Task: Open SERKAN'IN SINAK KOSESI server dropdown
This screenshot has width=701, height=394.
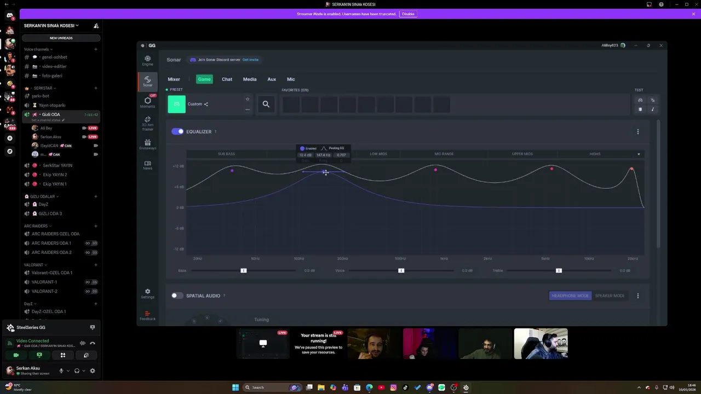Action: (51, 26)
